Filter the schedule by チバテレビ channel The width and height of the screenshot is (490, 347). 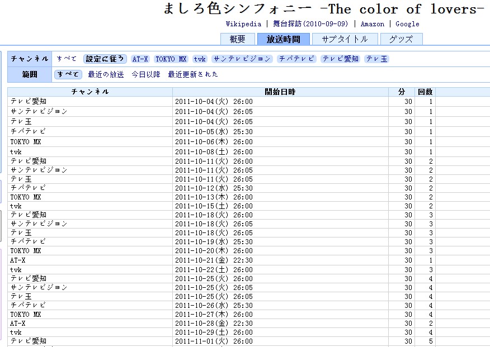coord(296,59)
